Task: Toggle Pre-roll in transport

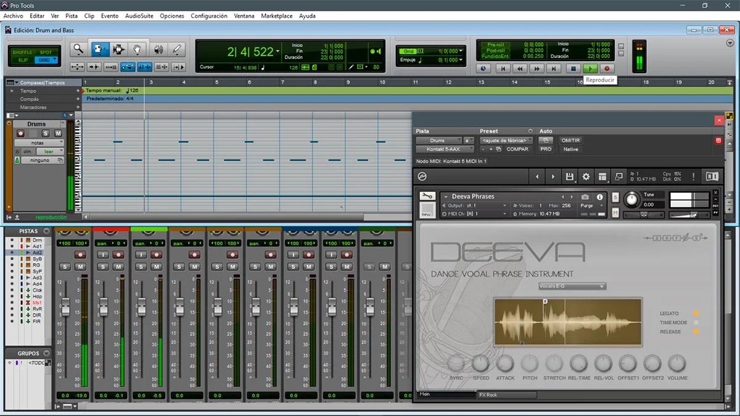Action: (496, 44)
